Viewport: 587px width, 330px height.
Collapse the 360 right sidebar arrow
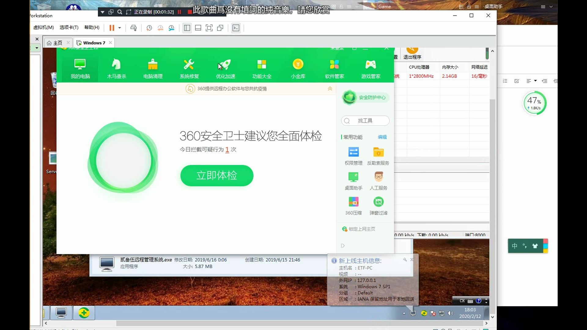pyautogui.click(x=343, y=246)
